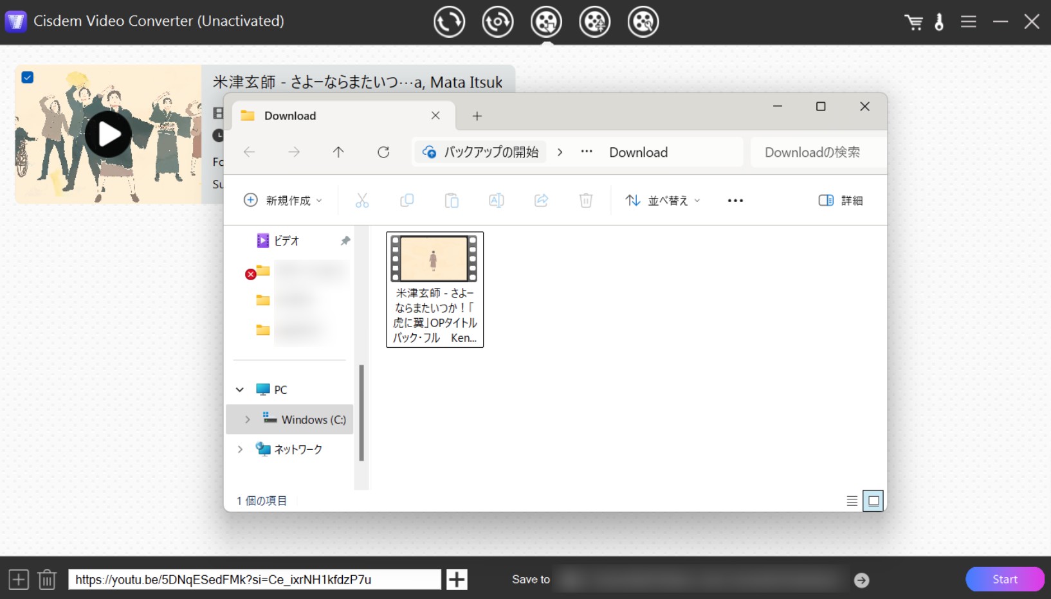This screenshot has width=1051, height=599.
Task: Select the Download tab film-reel icon
Action: [546, 22]
